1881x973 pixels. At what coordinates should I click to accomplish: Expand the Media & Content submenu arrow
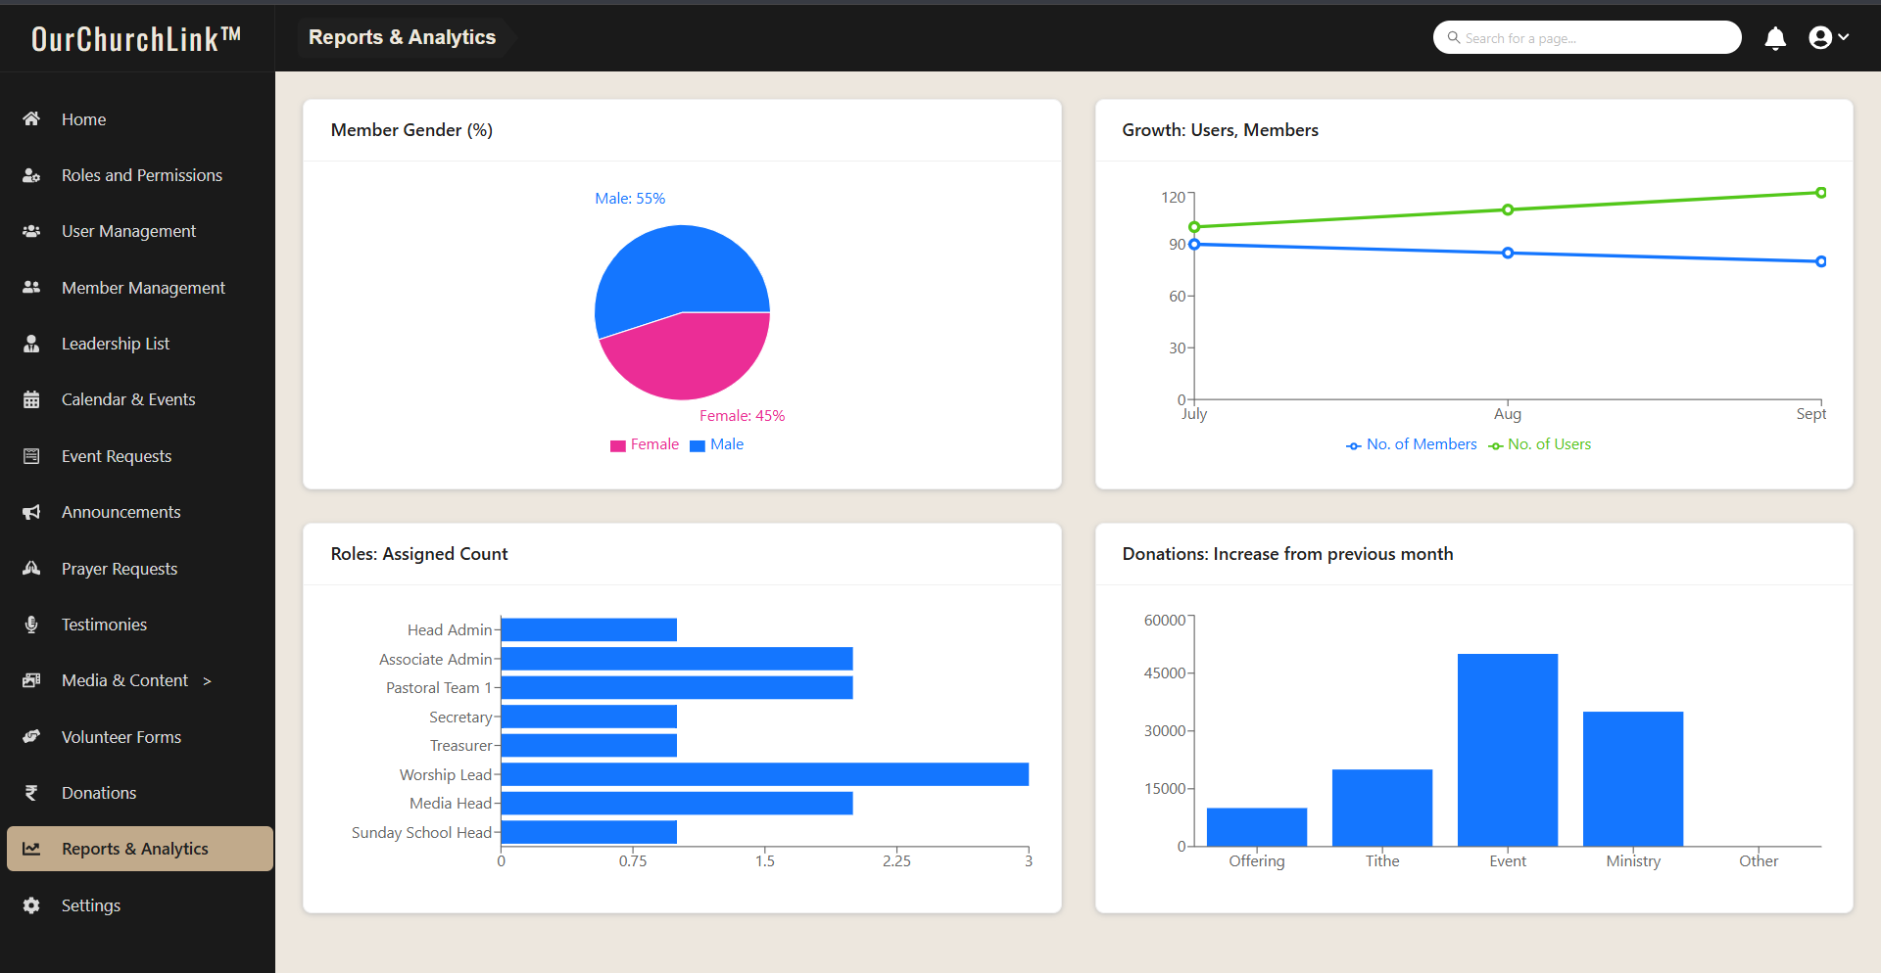click(207, 681)
